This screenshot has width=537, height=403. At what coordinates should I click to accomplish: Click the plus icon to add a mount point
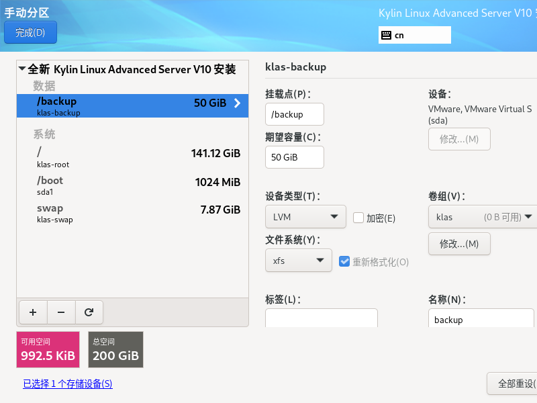coord(32,312)
